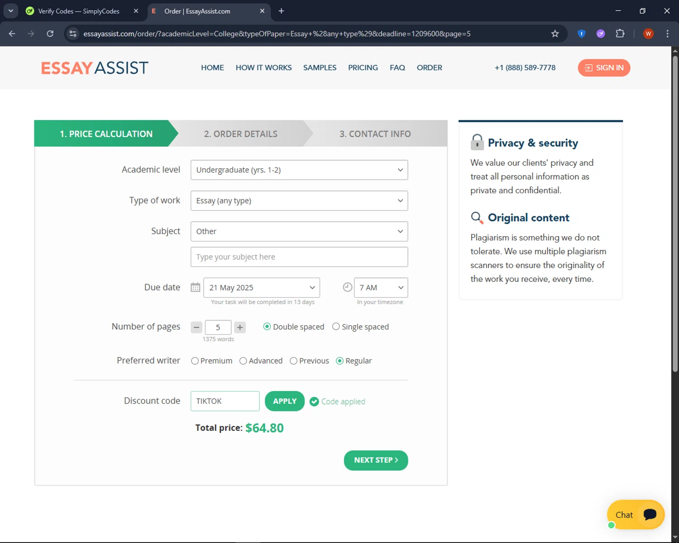Open PRICING in the navigation
The height and width of the screenshot is (543, 679).
pyautogui.click(x=363, y=67)
